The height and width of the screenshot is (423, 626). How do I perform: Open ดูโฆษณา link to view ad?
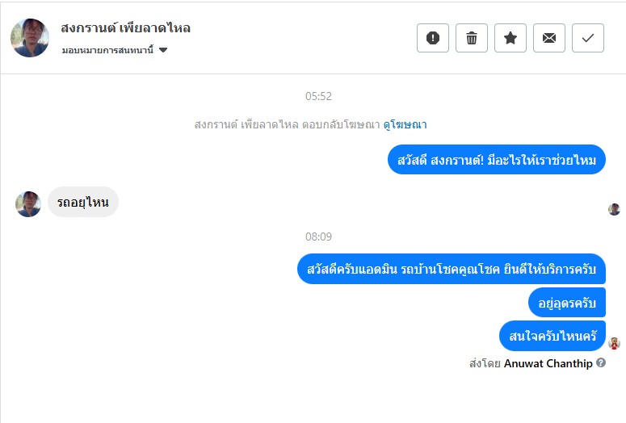click(405, 124)
